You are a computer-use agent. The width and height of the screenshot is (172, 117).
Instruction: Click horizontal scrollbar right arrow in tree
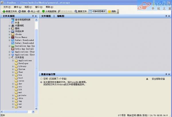33,112
